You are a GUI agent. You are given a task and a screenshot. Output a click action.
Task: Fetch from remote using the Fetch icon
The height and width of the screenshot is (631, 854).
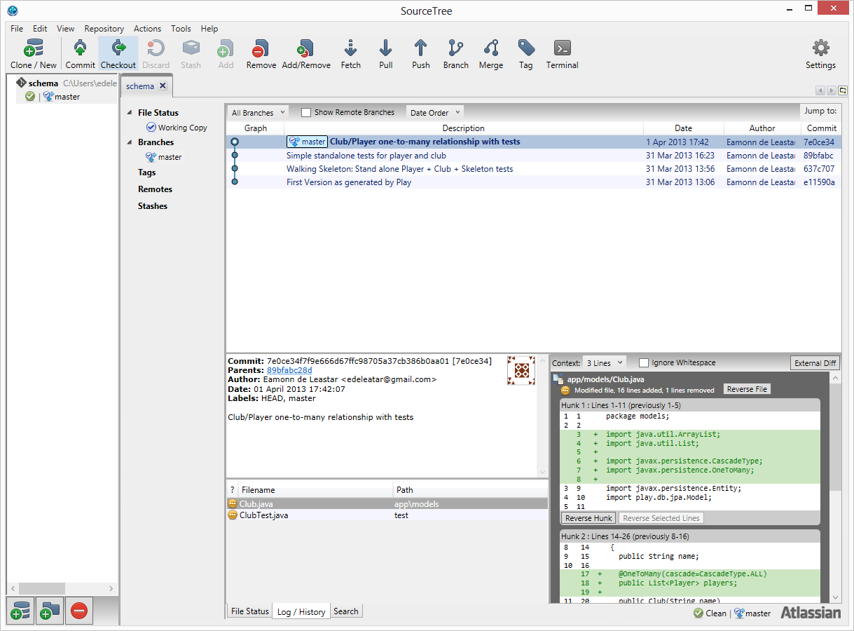click(351, 48)
